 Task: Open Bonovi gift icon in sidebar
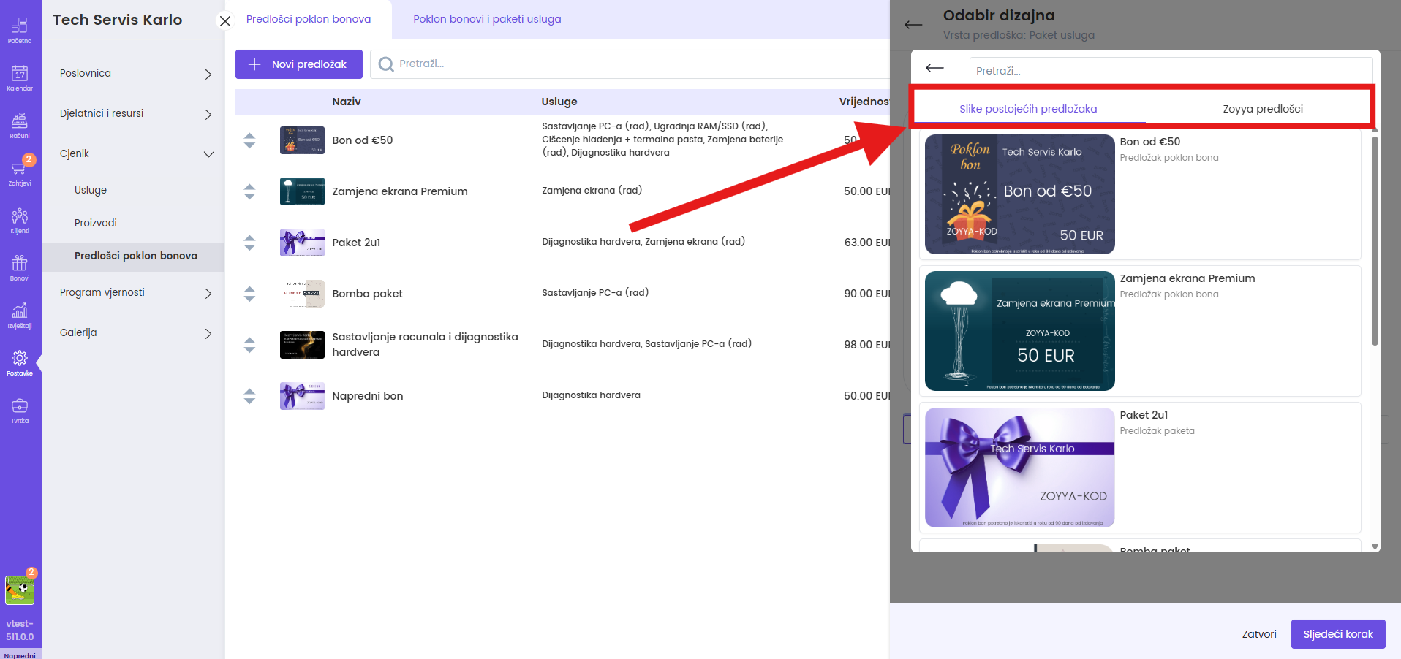coord(20,267)
